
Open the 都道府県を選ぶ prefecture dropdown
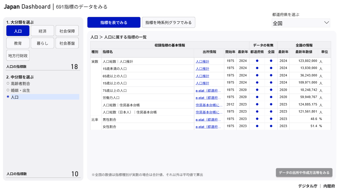click(x=301, y=23)
